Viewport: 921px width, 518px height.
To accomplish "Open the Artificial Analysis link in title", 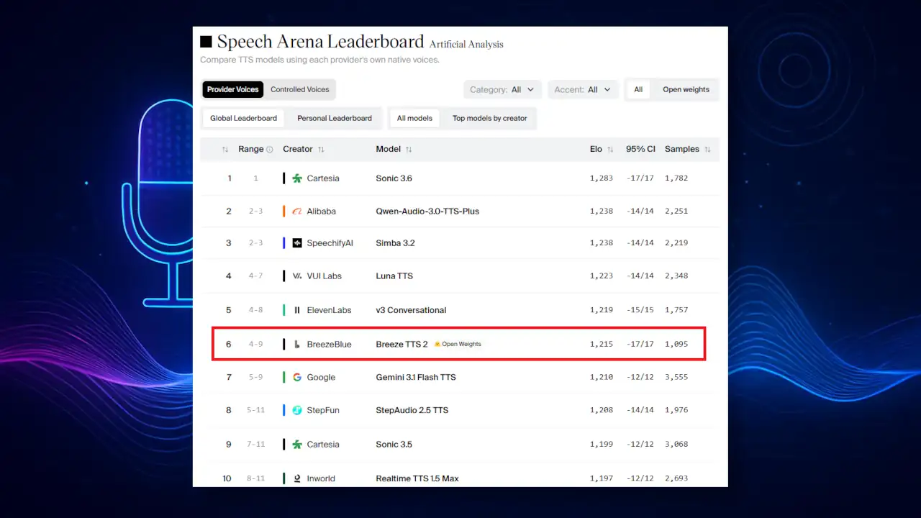I will pos(466,45).
